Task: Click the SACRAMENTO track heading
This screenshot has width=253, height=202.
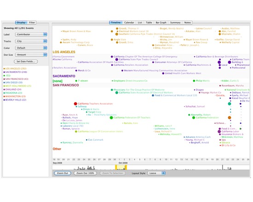Action: pyautogui.click(x=64, y=76)
